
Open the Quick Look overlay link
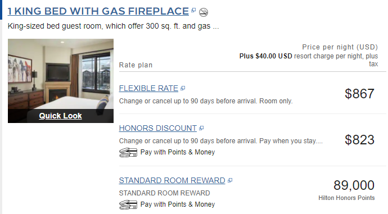click(x=60, y=116)
